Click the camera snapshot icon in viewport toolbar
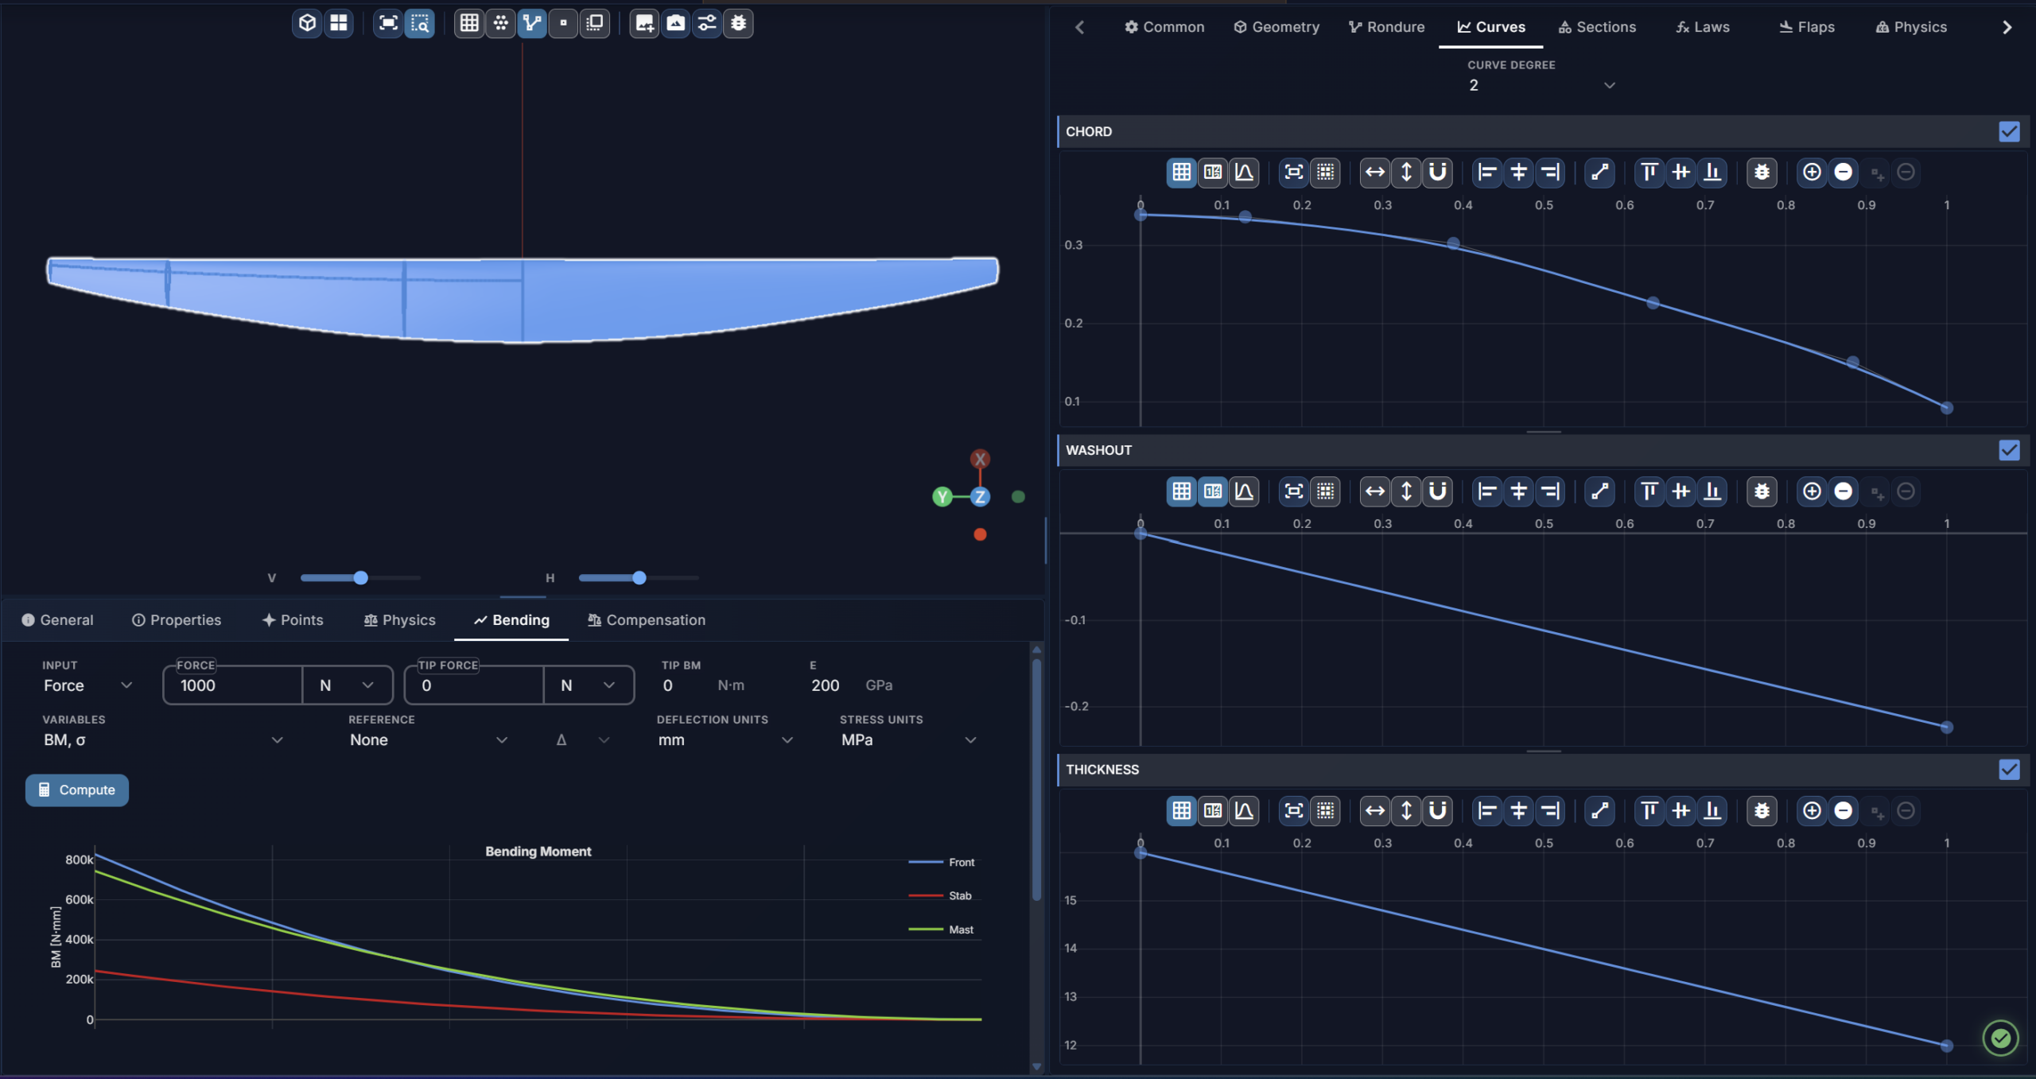 (676, 23)
